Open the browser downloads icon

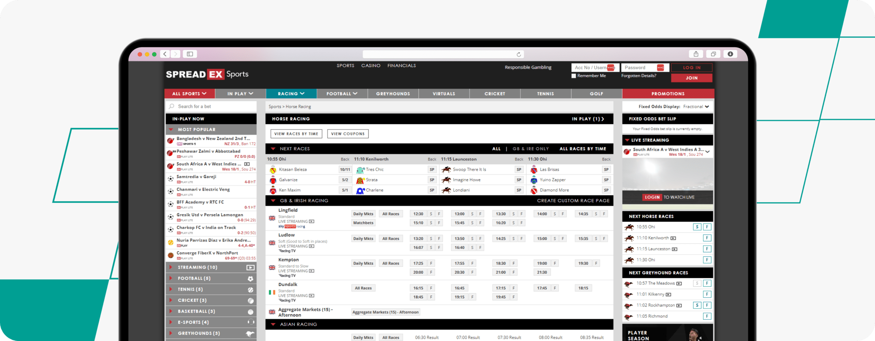[730, 54]
